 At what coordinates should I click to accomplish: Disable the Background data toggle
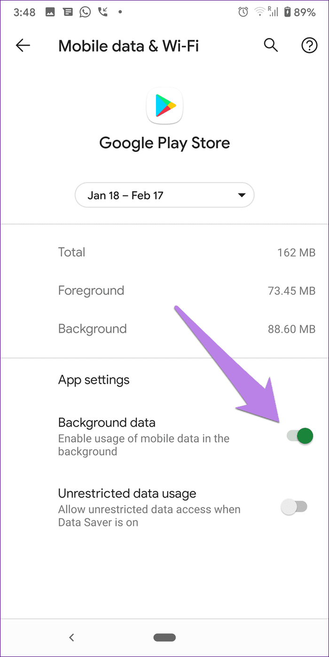pos(299,436)
